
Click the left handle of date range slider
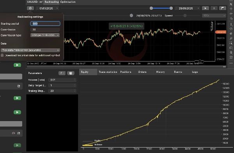(x=151, y=8)
